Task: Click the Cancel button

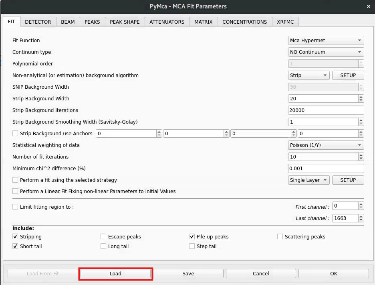Action: click(x=261, y=273)
